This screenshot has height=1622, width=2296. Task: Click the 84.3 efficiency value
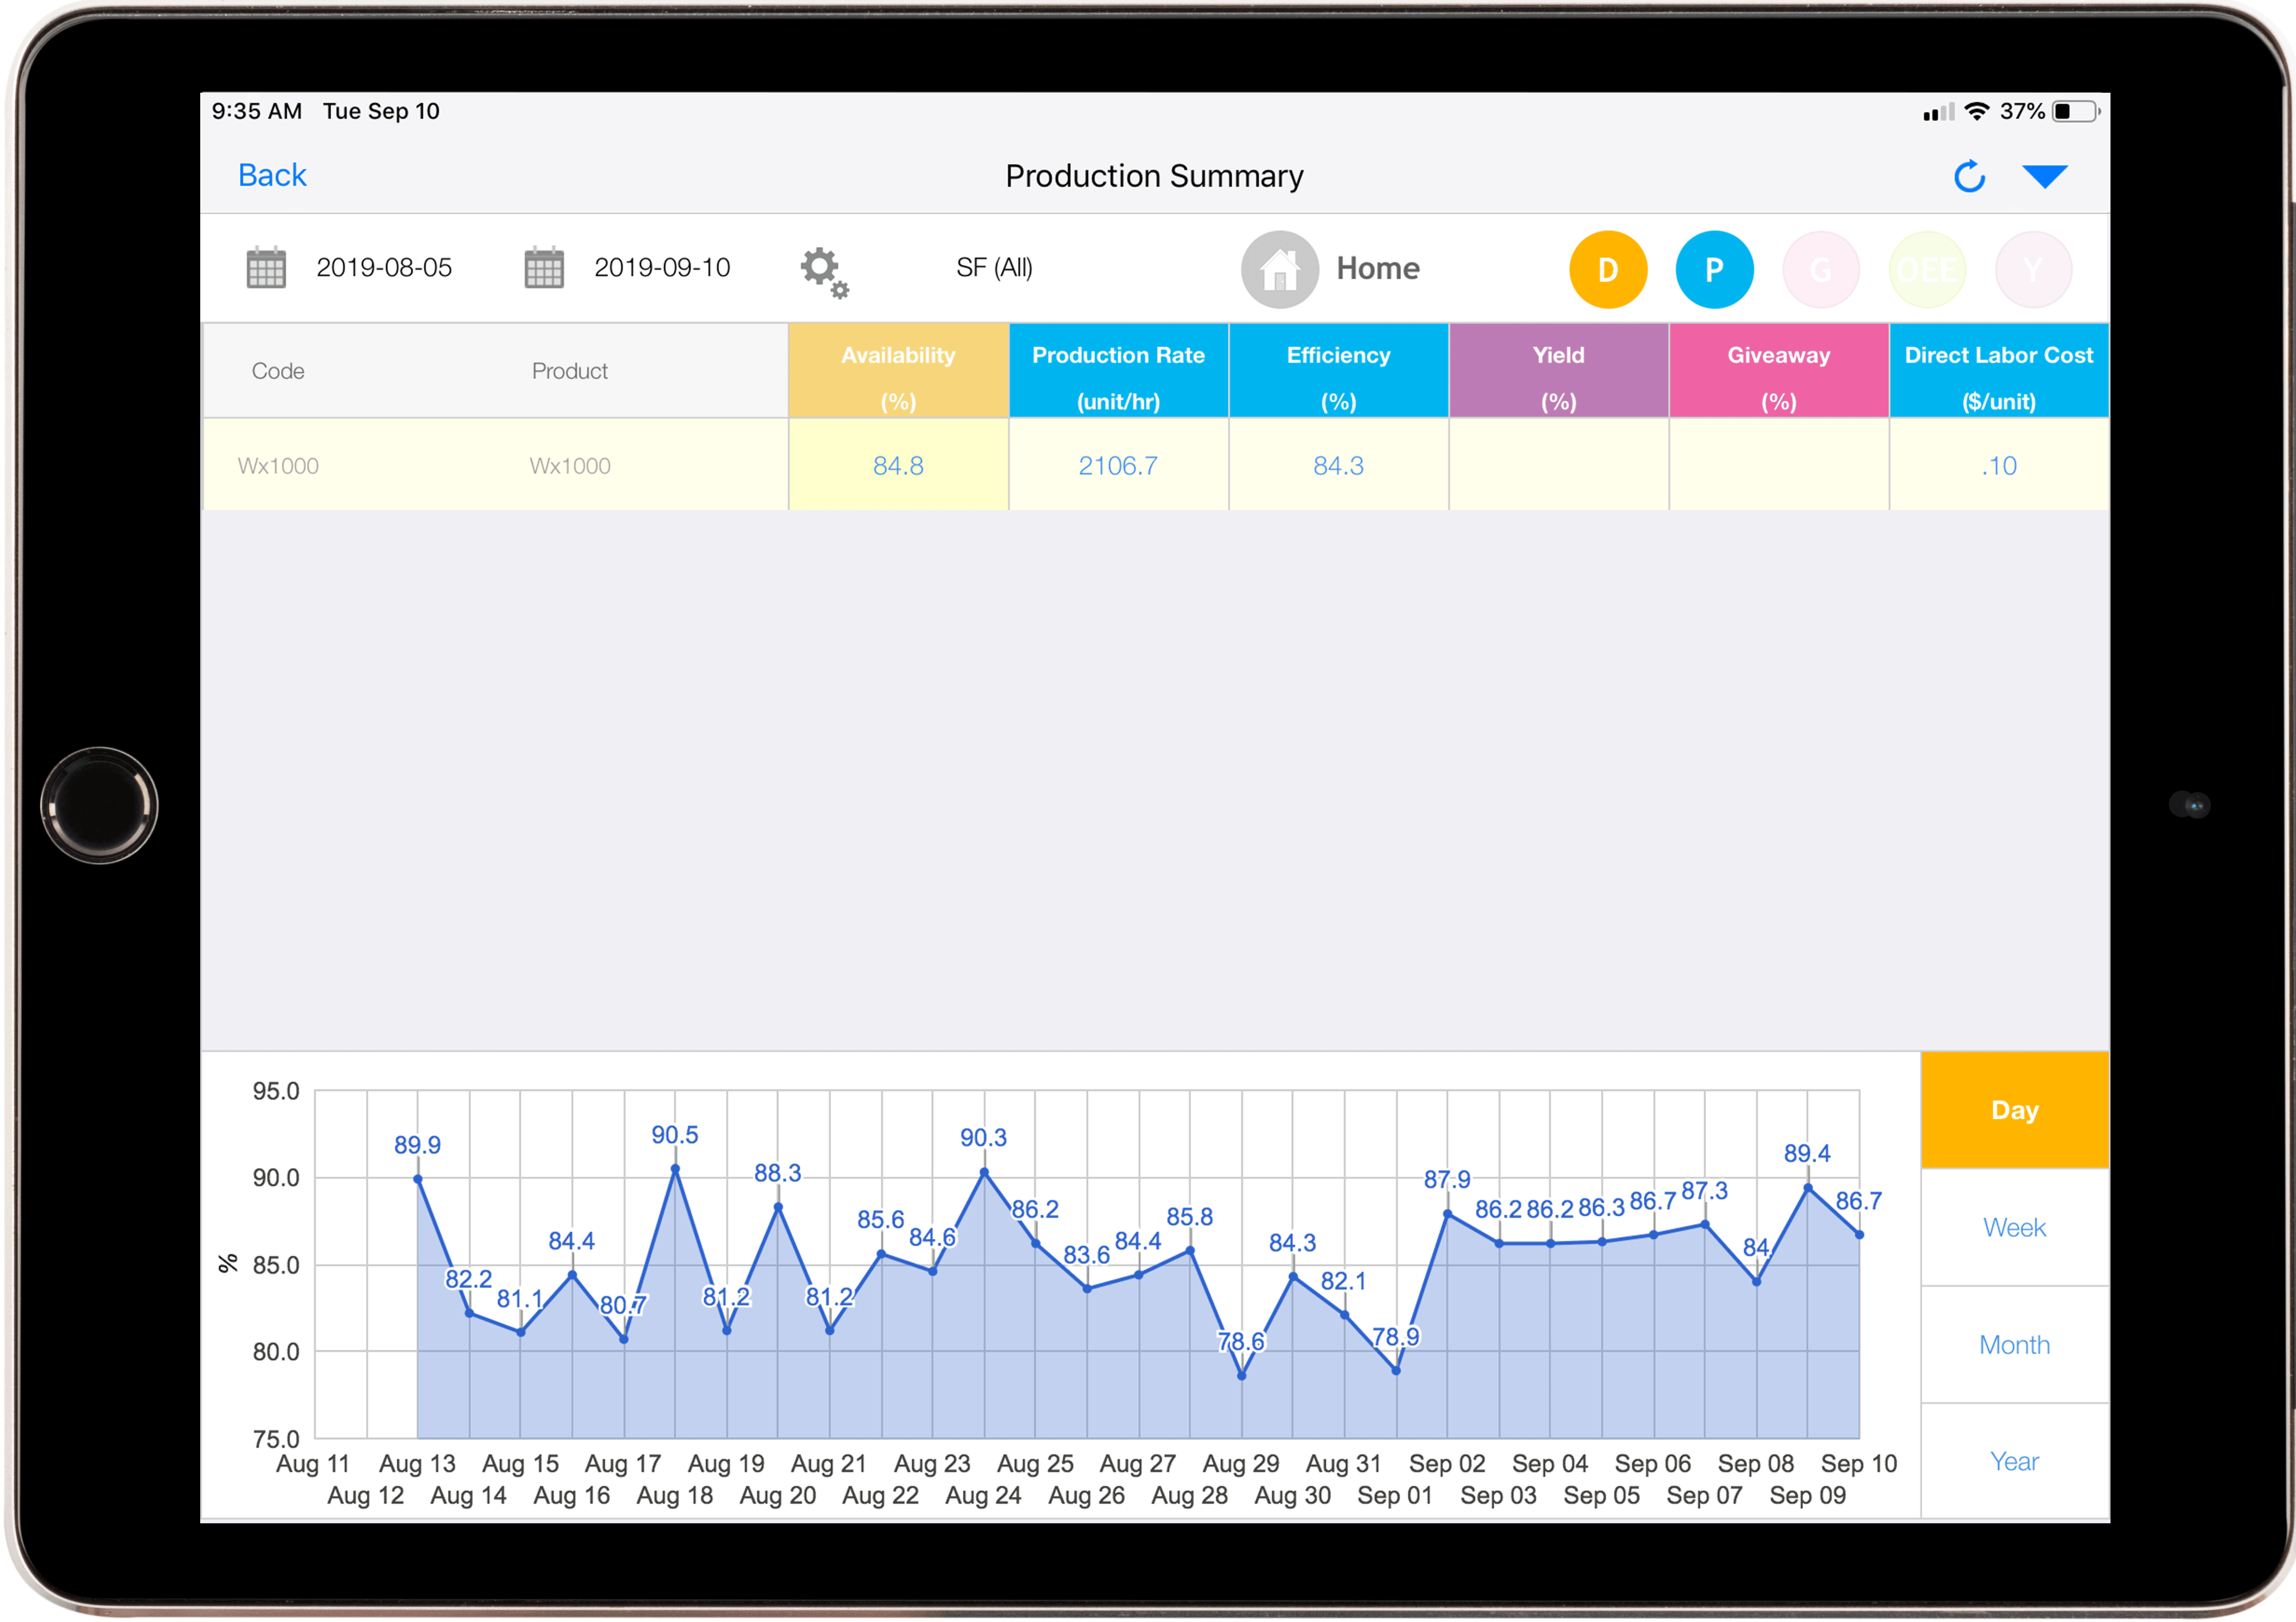click(1338, 466)
